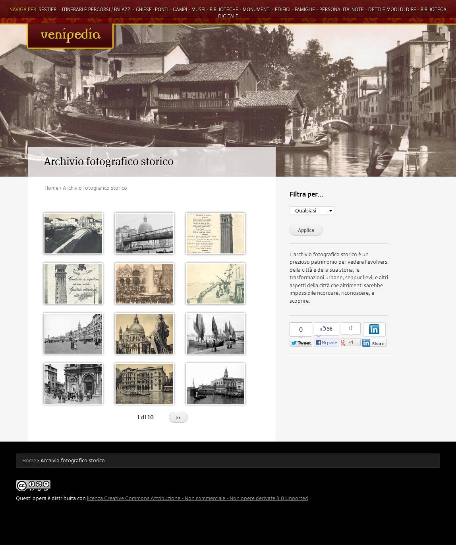
Task: Click Home in the footer breadcrumb
Action: coord(29,461)
